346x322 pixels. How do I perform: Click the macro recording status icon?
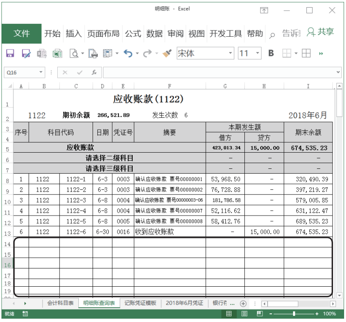pyautogui.click(x=25, y=313)
